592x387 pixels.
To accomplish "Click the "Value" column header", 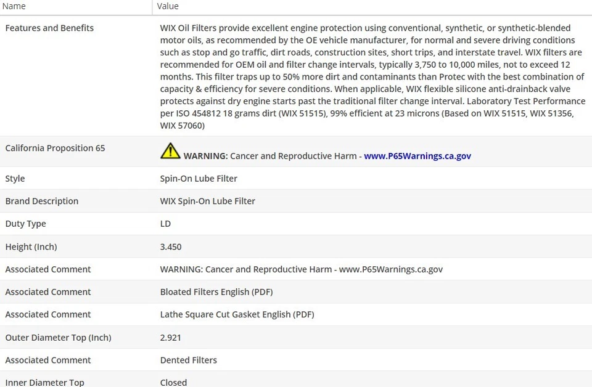I will [168, 6].
